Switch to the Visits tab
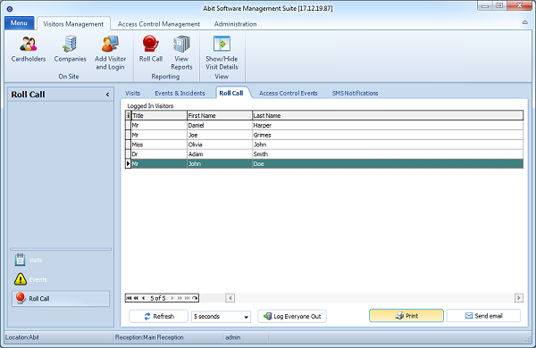The image size is (536, 348). coord(132,93)
